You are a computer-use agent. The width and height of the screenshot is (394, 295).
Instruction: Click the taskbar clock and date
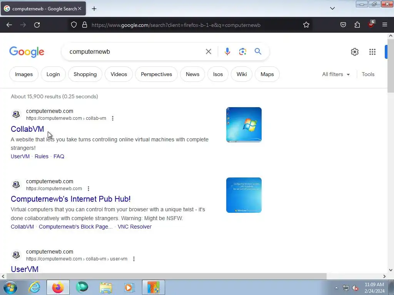pyautogui.click(x=374, y=288)
